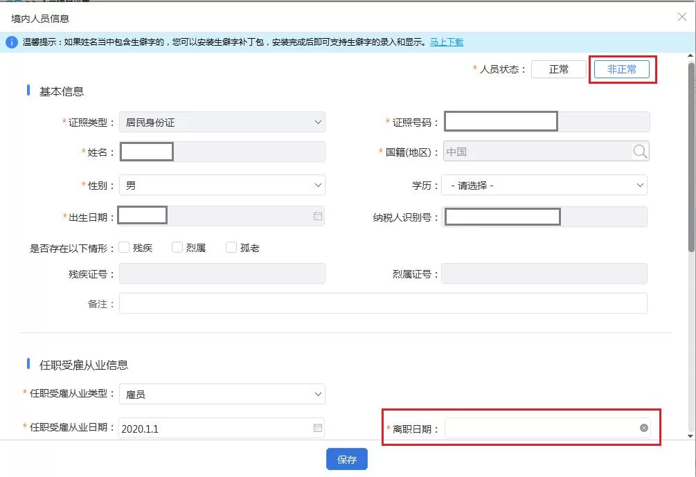Close the 境内人员信息 dialog
Viewport: 696px width, 477px height.
pyautogui.click(x=682, y=17)
